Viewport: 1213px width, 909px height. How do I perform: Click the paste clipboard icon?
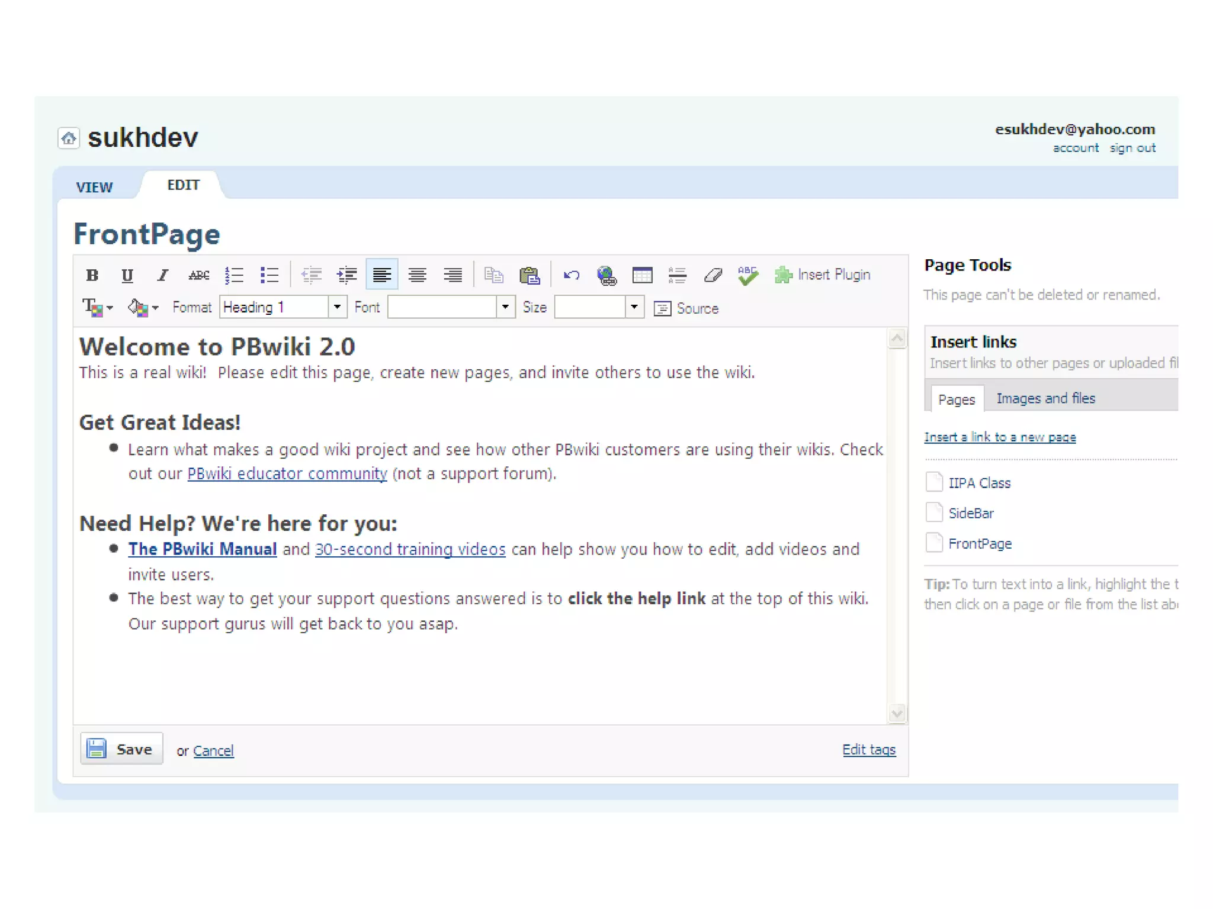(x=530, y=275)
